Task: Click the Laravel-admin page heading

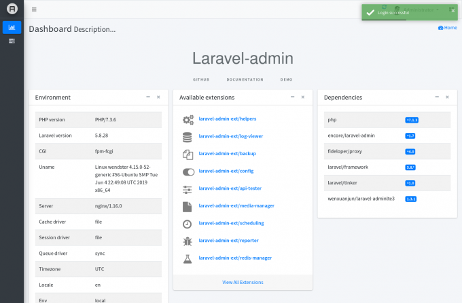Action: (x=243, y=58)
